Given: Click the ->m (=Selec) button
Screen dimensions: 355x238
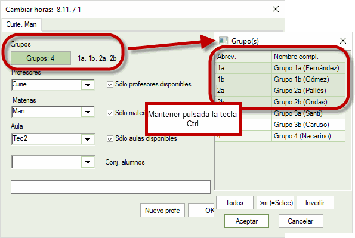Looking at the screenshot, I should click(275, 203).
